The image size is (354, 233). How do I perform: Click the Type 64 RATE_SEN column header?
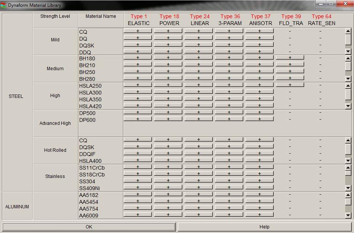click(x=322, y=20)
